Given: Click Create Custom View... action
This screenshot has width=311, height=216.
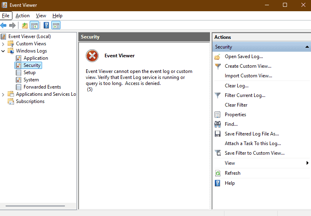Looking at the screenshot, I should tap(248, 66).
